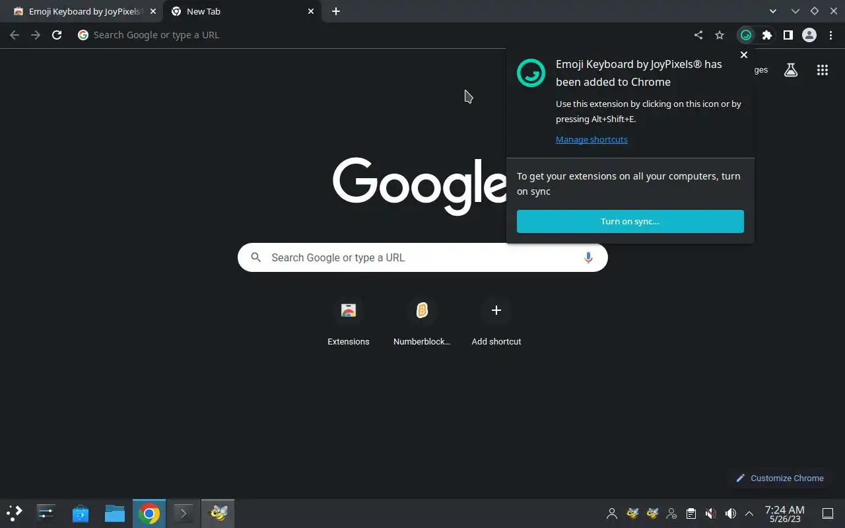Open System Settings from the taskbar

(46, 513)
